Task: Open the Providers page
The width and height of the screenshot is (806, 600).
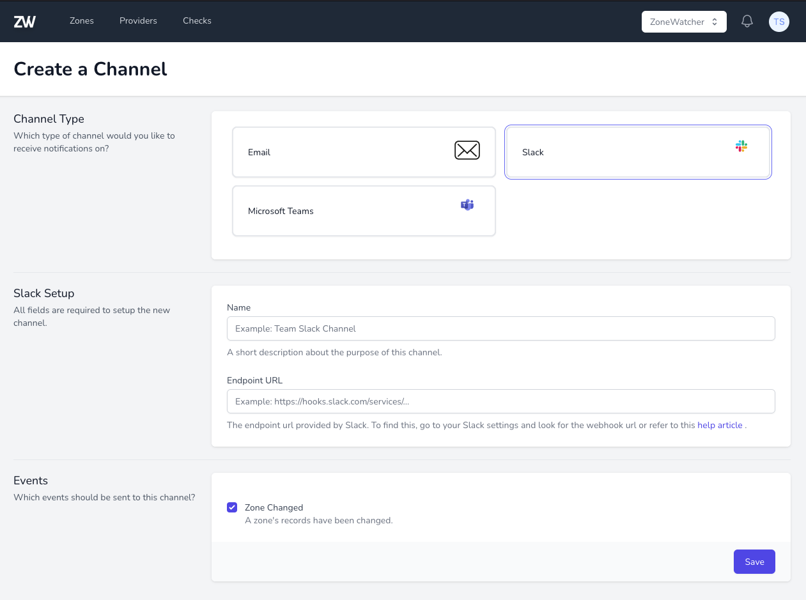Action: pyautogui.click(x=138, y=20)
